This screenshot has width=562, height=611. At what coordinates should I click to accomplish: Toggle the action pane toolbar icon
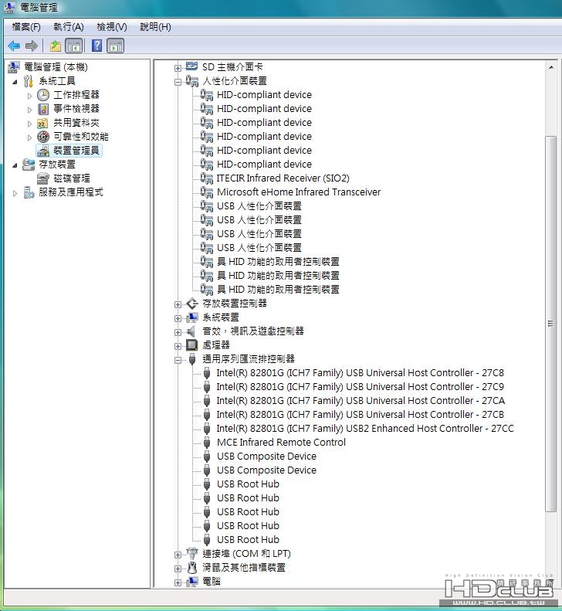coord(115,46)
